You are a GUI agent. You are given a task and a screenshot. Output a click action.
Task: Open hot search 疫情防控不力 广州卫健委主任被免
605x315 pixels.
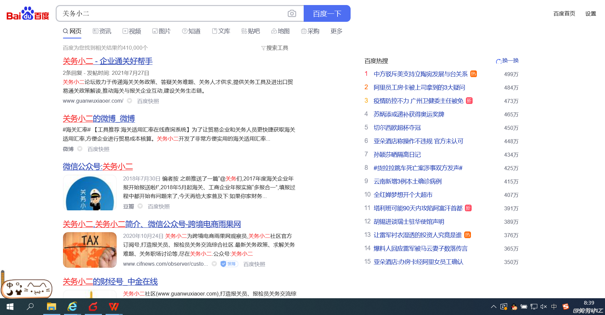click(x=419, y=101)
